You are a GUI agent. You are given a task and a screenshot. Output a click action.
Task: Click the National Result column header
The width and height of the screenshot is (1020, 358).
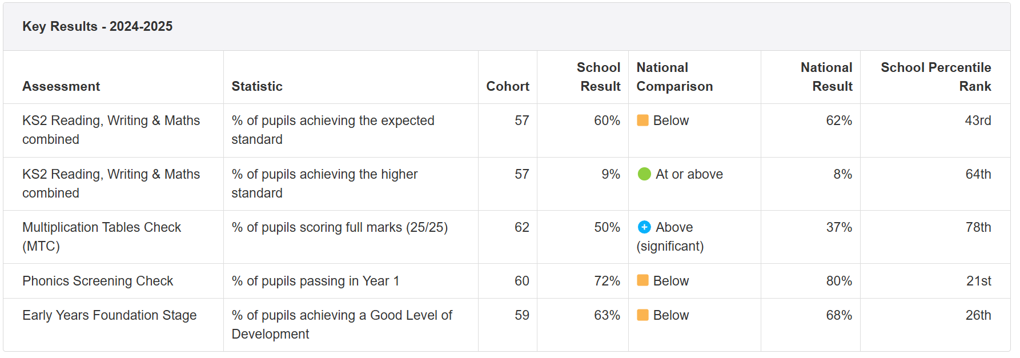coord(826,77)
